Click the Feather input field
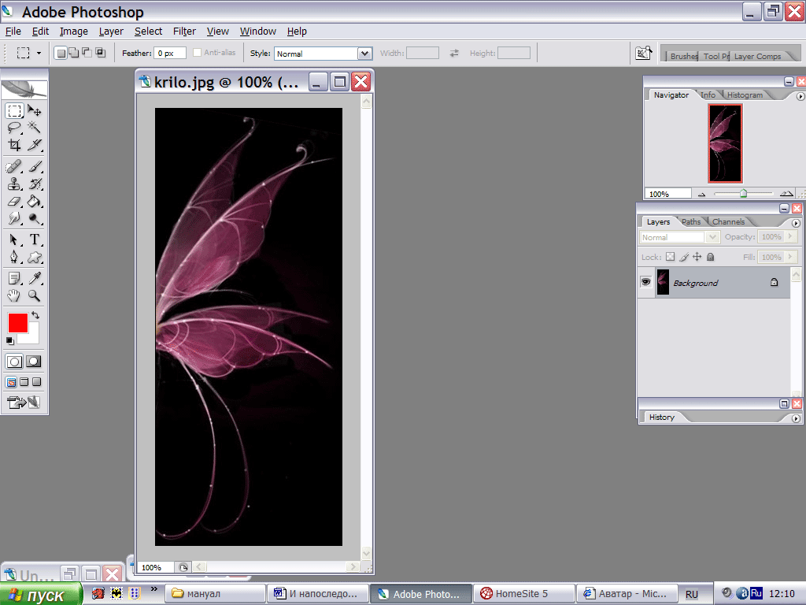 tap(170, 53)
